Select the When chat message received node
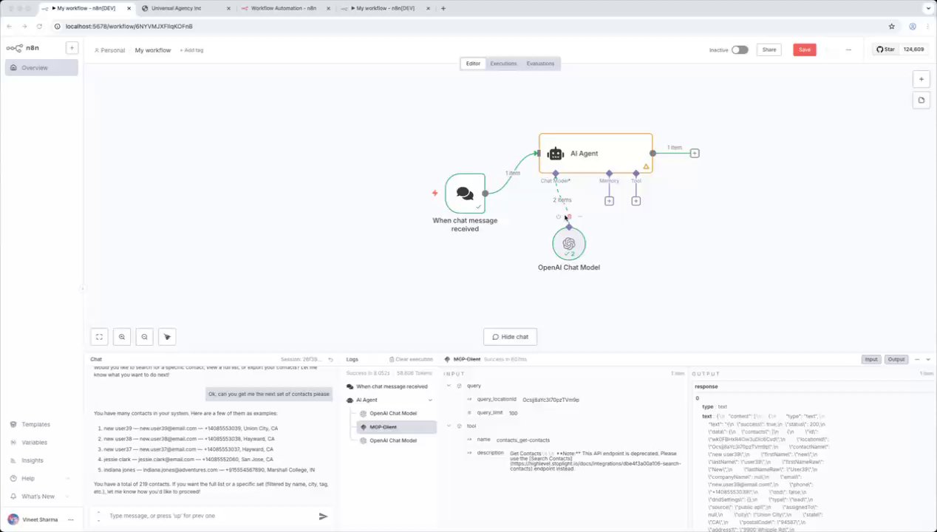 tap(465, 194)
